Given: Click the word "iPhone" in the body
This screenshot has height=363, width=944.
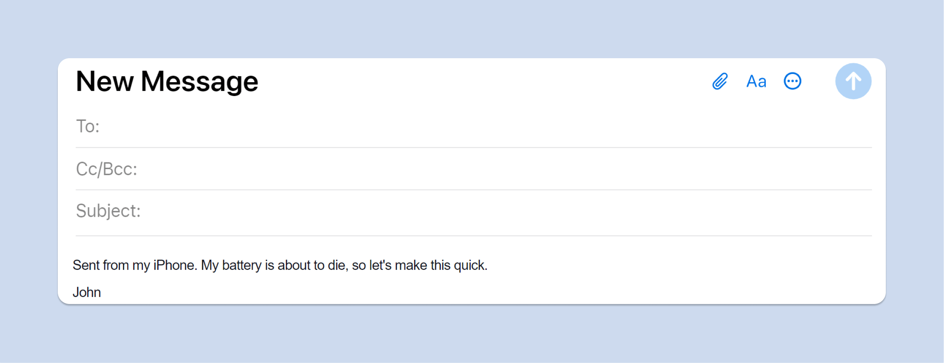Looking at the screenshot, I should coord(174,265).
